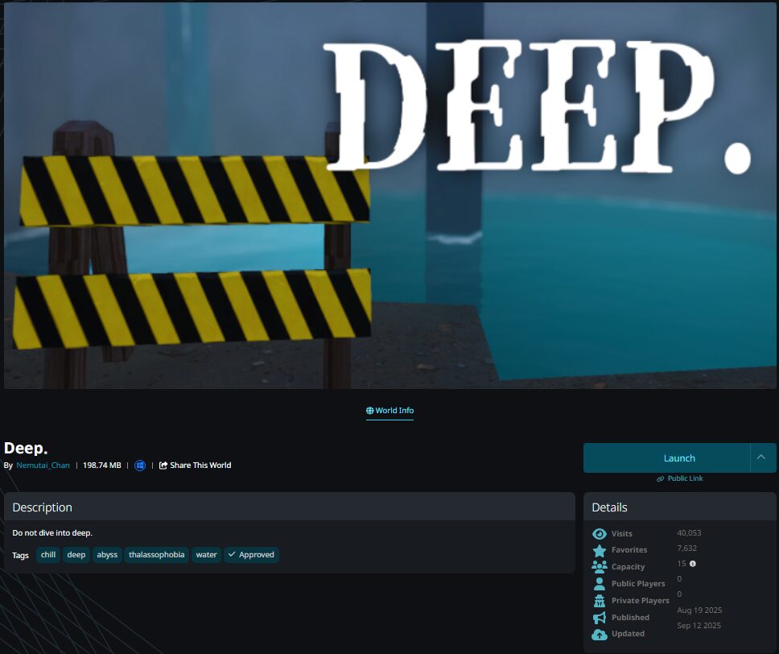Click the Deep. world banner image
Image resolution: width=779 pixels, height=654 pixels.
coord(389,195)
